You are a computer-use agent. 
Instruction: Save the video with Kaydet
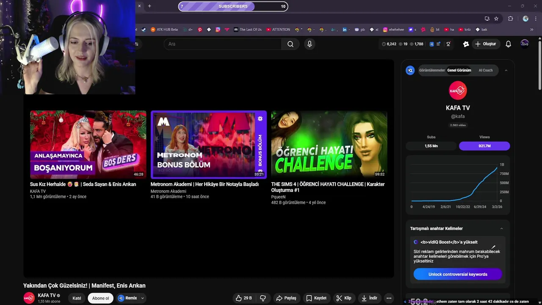pos(316,298)
